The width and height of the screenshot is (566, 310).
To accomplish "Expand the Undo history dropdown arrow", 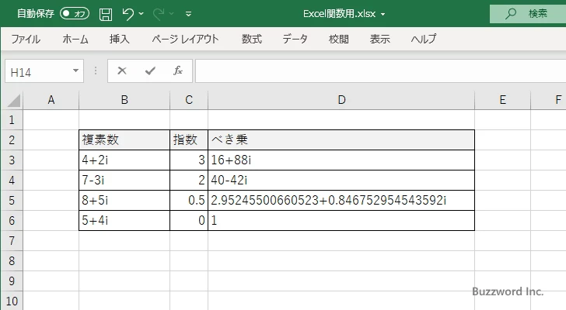I will point(141,14).
